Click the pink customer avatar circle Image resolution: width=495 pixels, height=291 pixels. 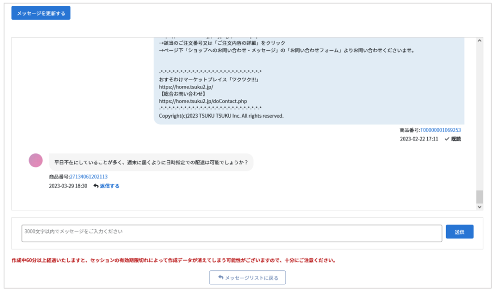pos(36,160)
